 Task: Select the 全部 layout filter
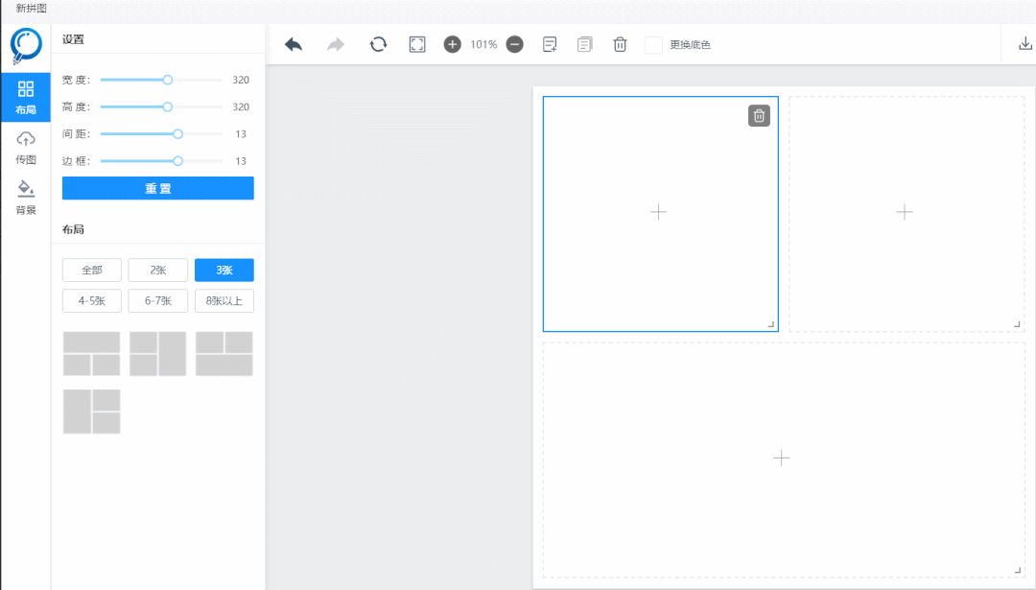[x=92, y=271]
